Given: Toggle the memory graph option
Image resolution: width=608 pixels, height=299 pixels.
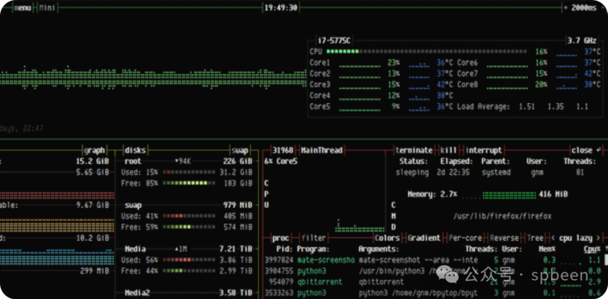Looking at the screenshot, I should [x=94, y=150].
